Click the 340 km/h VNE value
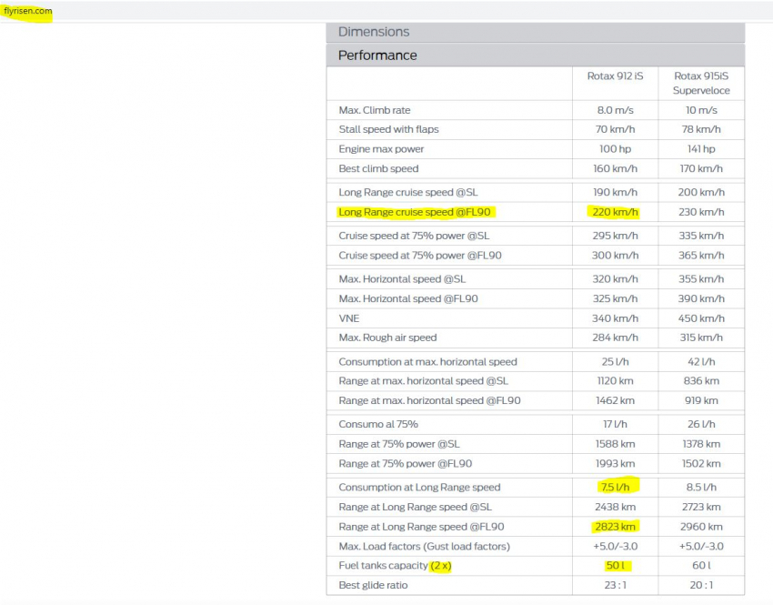The height and width of the screenshot is (605, 773). (x=615, y=319)
